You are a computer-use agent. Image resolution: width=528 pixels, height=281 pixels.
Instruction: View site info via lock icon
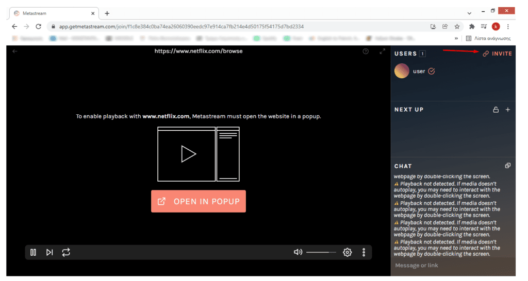point(53,26)
